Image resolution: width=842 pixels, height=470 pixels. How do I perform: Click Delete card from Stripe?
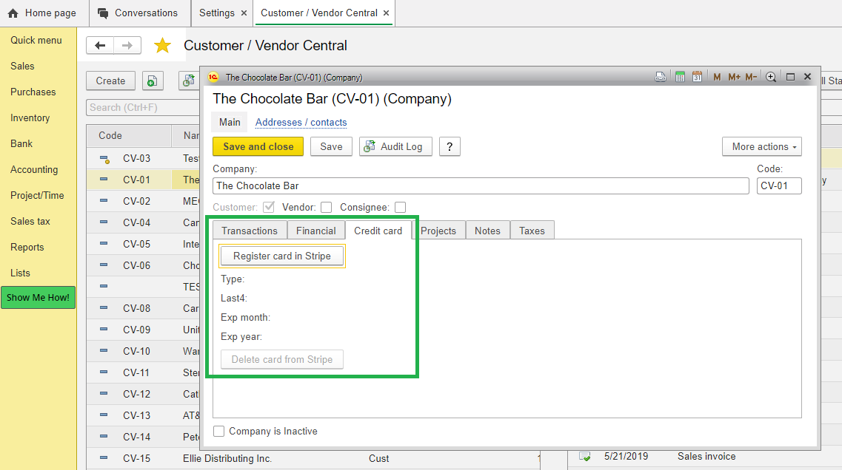[282, 360]
